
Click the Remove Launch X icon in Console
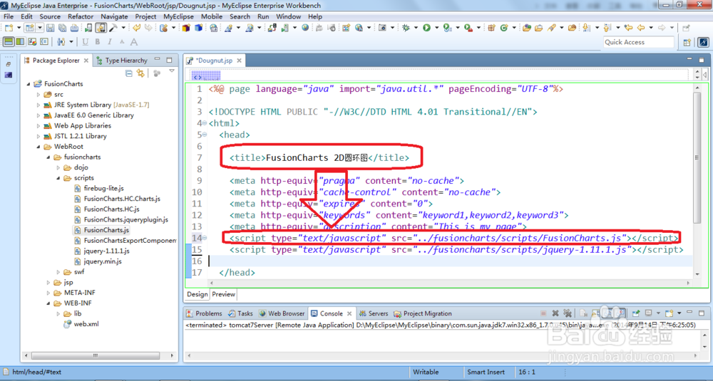point(555,313)
